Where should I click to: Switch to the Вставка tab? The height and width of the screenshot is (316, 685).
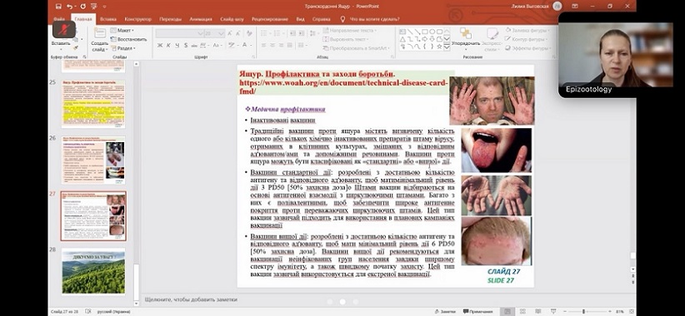click(x=107, y=19)
